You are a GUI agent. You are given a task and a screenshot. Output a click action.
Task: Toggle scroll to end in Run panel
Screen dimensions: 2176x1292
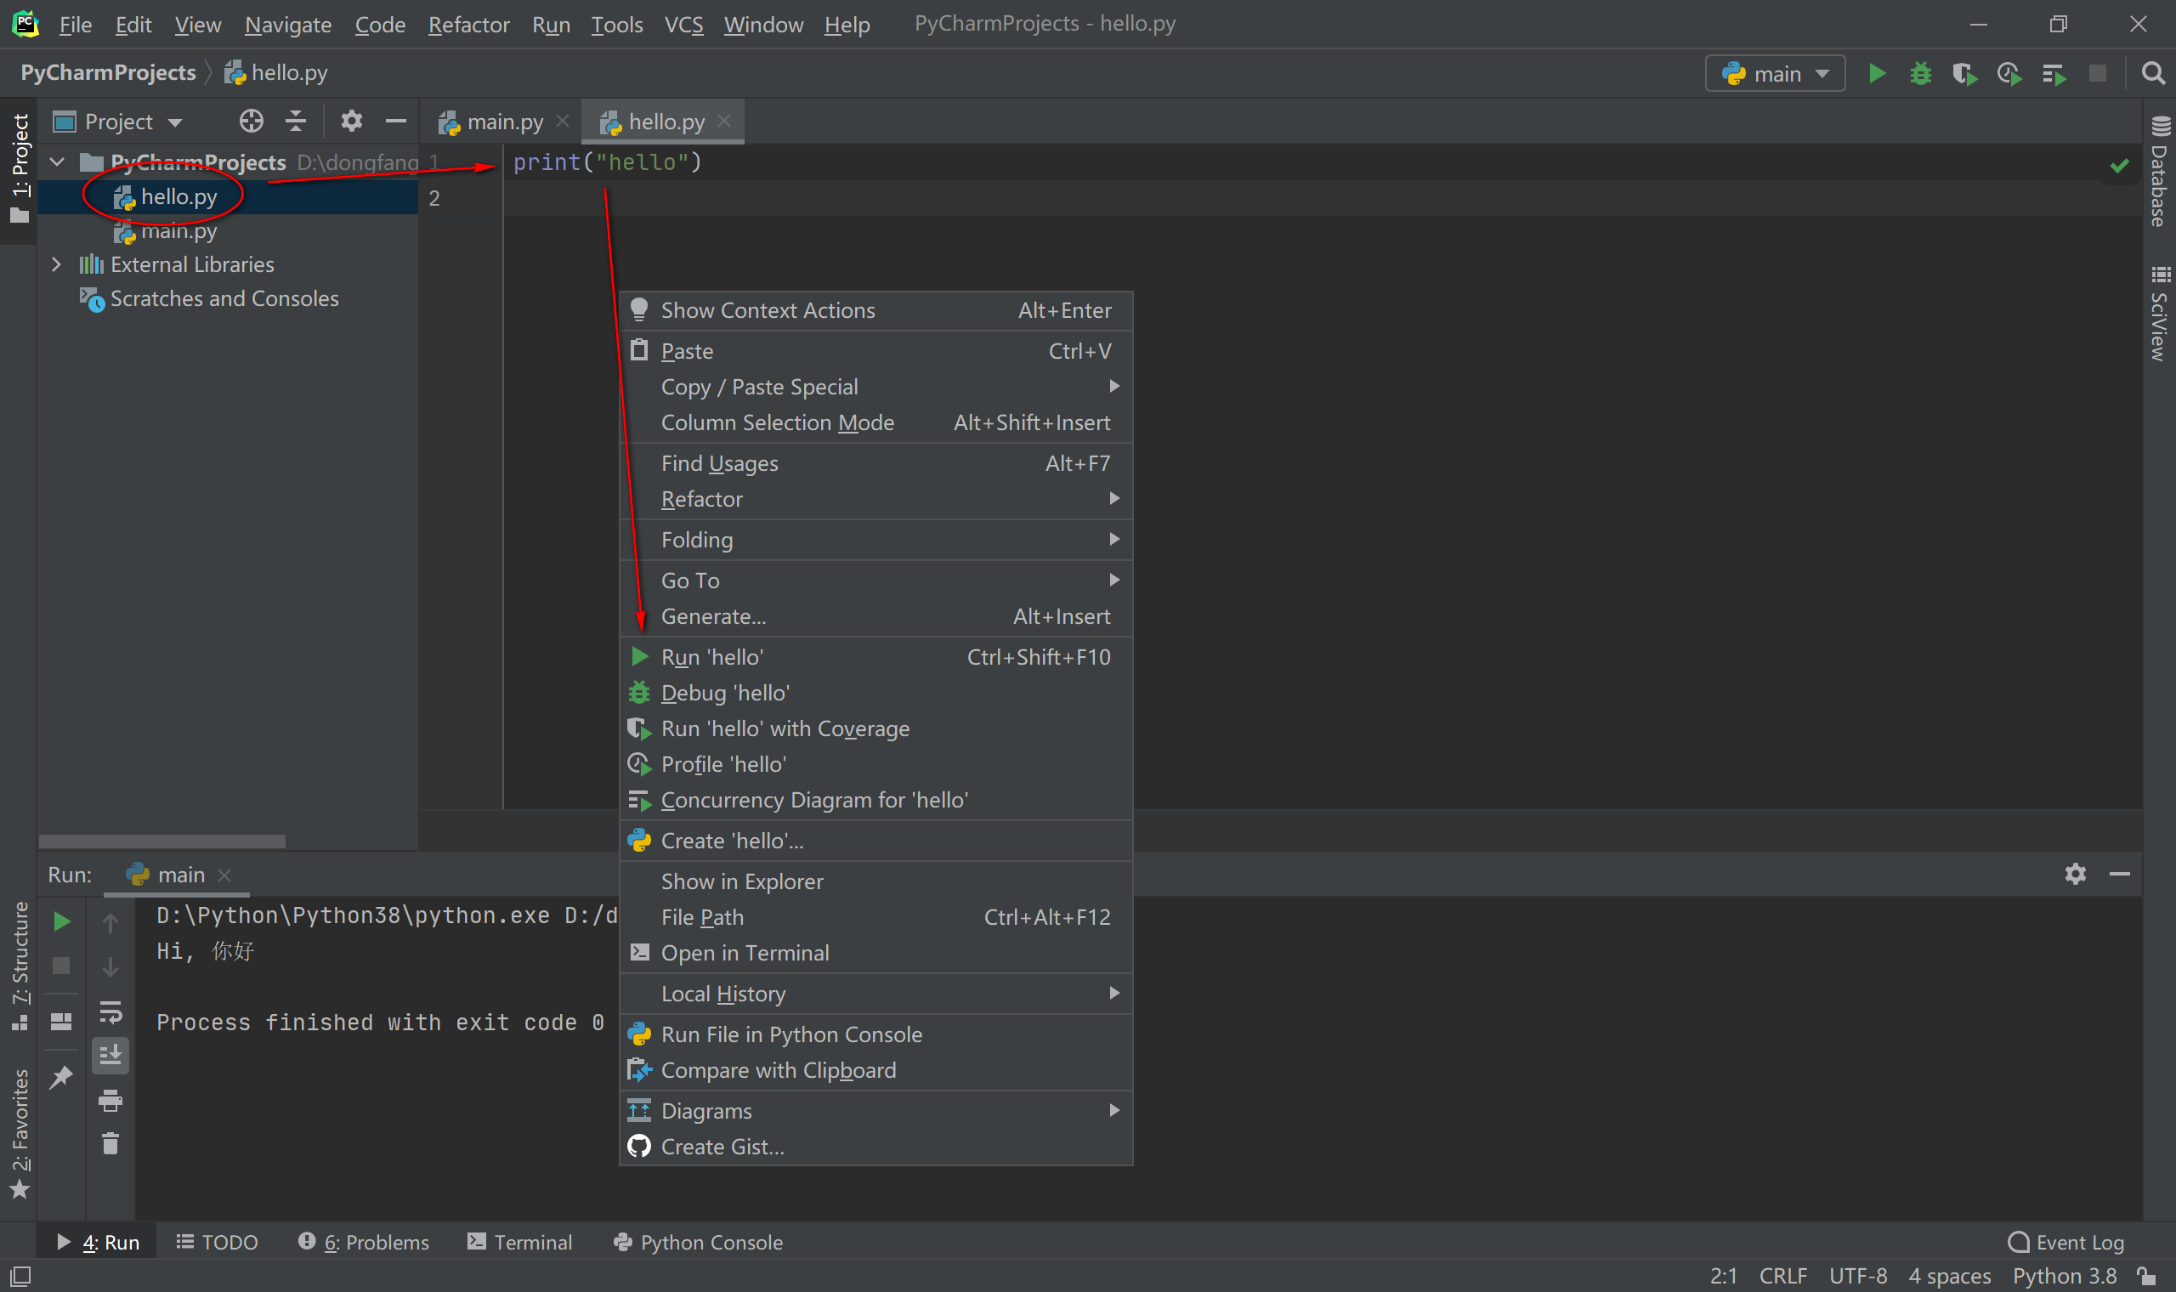click(x=110, y=1055)
